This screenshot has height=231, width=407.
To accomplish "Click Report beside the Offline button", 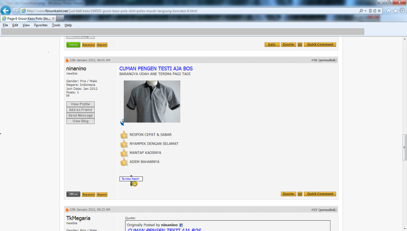I will [x=102, y=194].
